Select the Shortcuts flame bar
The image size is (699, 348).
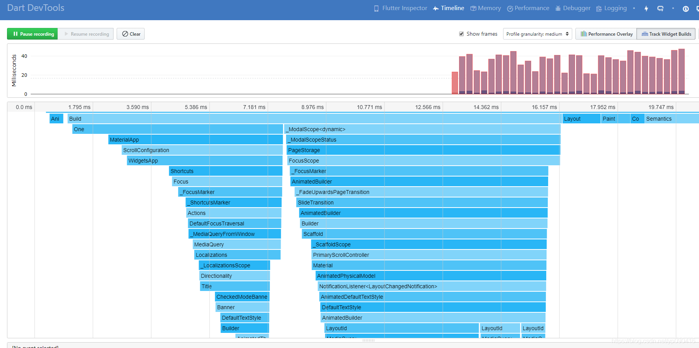pos(226,171)
